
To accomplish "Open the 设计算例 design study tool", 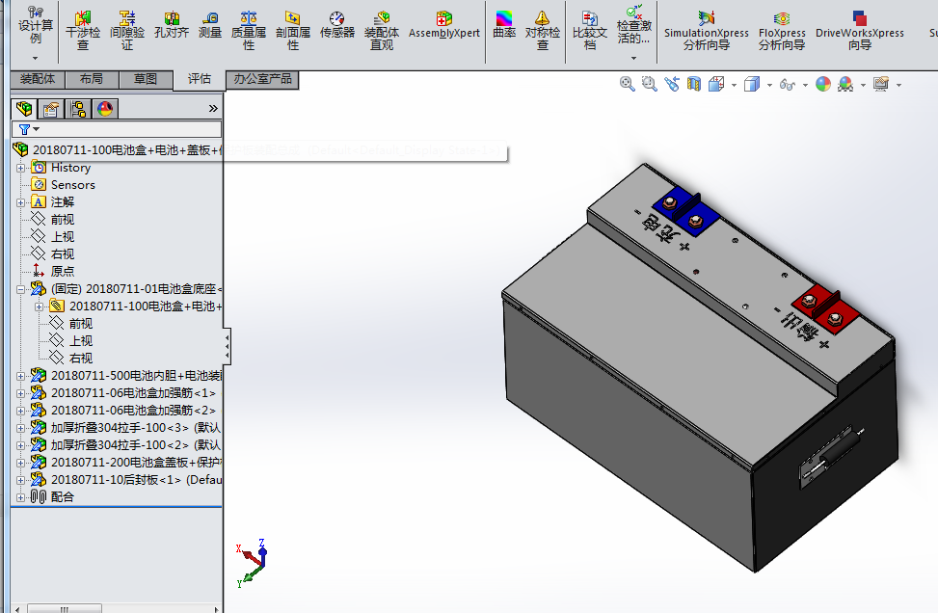I will click(x=36, y=25).
